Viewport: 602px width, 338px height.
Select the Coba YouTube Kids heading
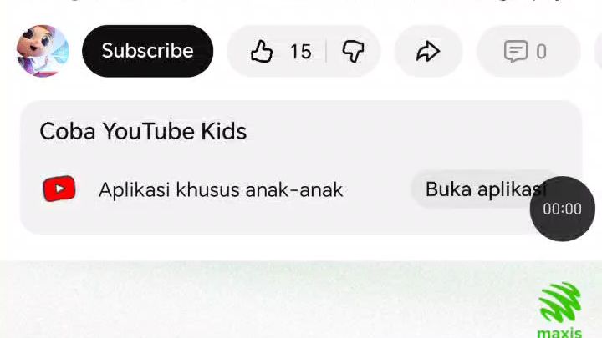tap(143, 132)
